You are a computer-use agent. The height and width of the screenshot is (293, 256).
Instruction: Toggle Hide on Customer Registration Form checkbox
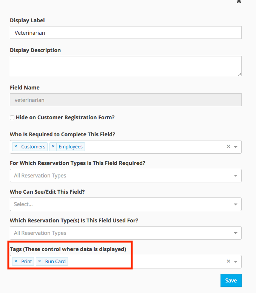pyautogui.click(x=12, y=118)
